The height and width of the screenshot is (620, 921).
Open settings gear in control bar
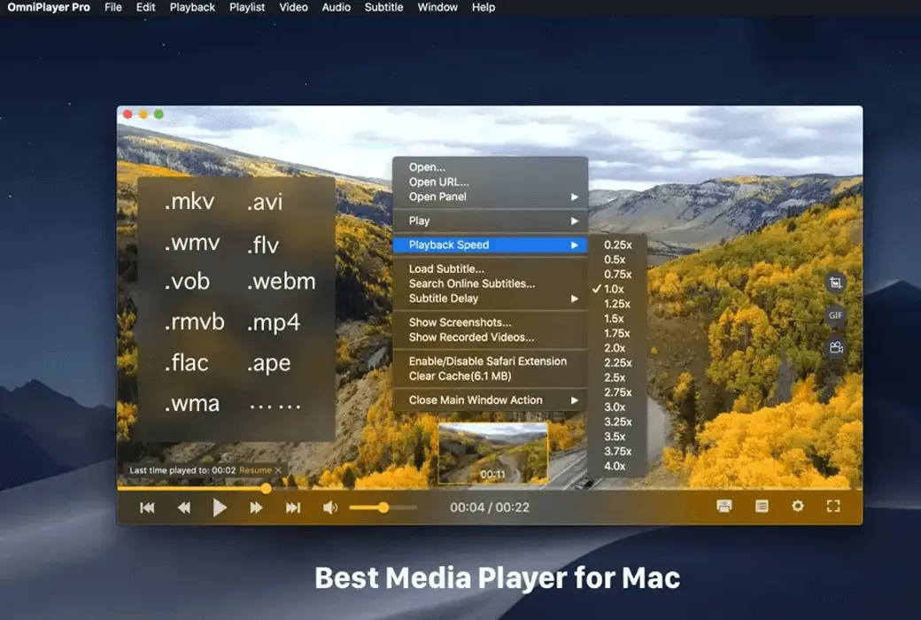[x=798, y=506]
